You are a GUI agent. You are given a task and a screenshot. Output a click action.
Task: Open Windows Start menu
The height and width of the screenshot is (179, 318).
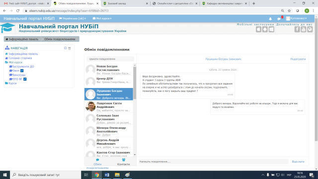[x=5, y=175]
